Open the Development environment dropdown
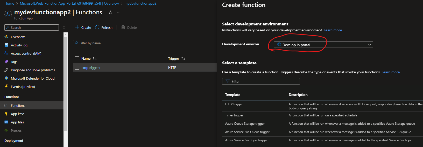Screen dimensions: 423x147 (x=323, y=45)
